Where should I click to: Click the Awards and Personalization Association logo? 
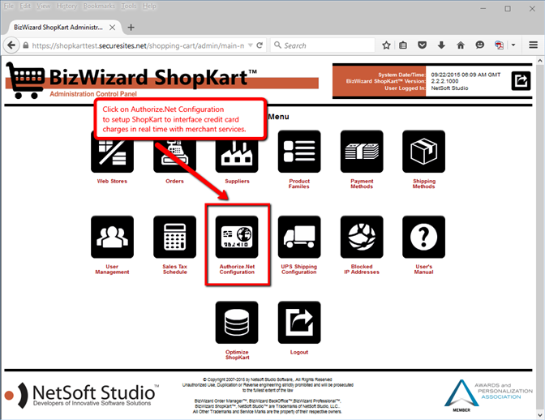tap(488, 396)
